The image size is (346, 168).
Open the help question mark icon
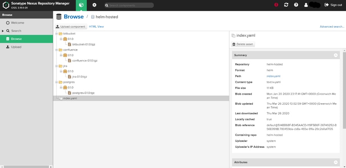tap(296, 5)
